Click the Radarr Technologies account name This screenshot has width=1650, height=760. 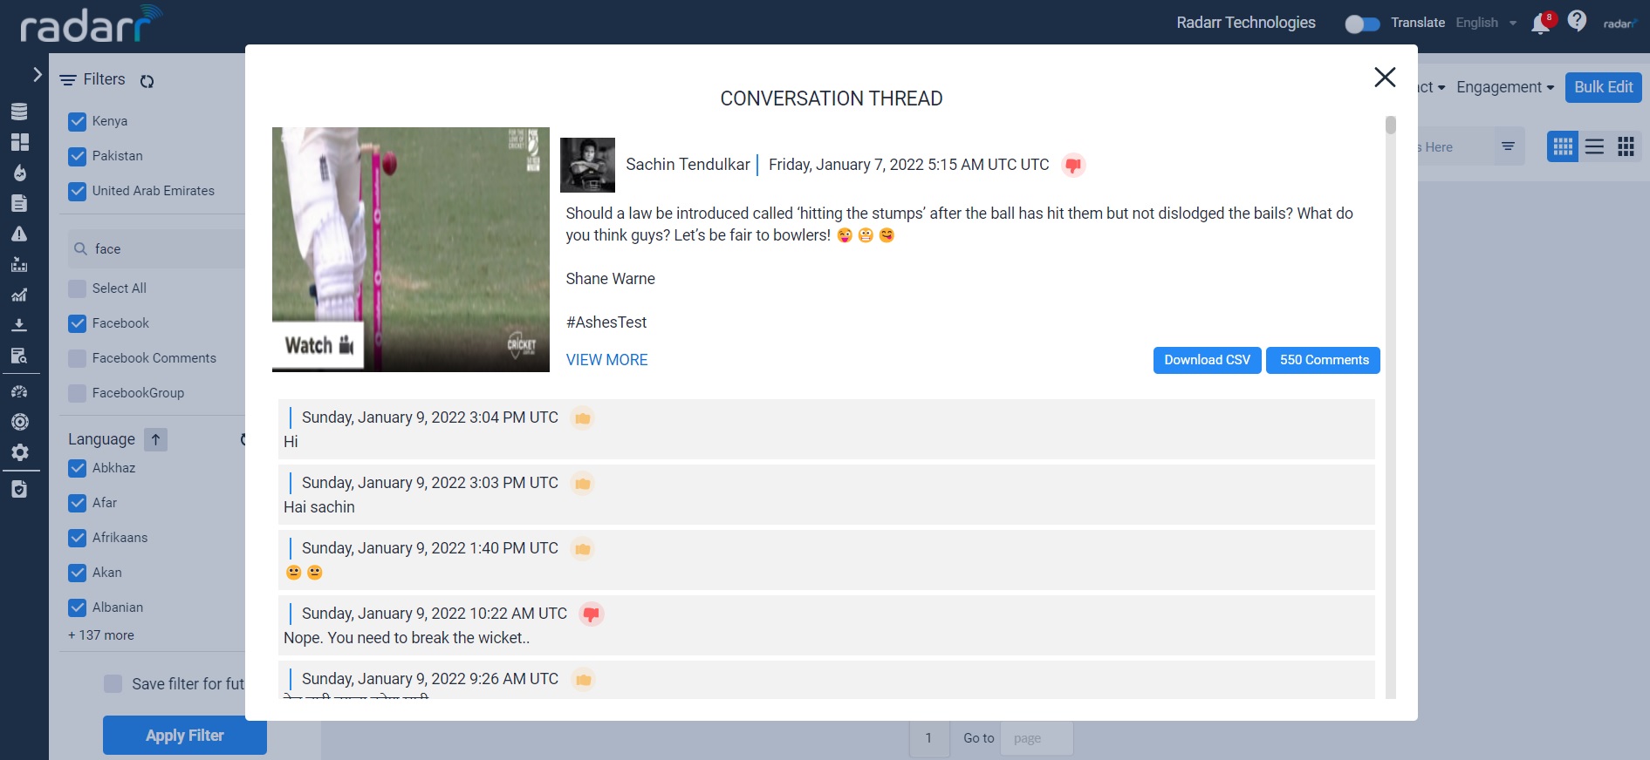point(1245,23)
